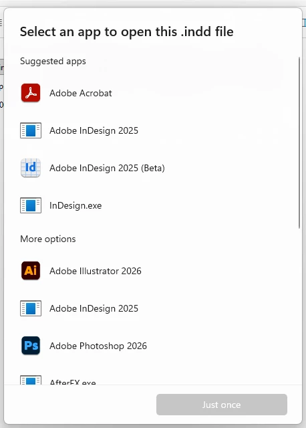Click the Ai Illustrator 2026 icon
The image size is (306, 428).
tap(31, 271)
